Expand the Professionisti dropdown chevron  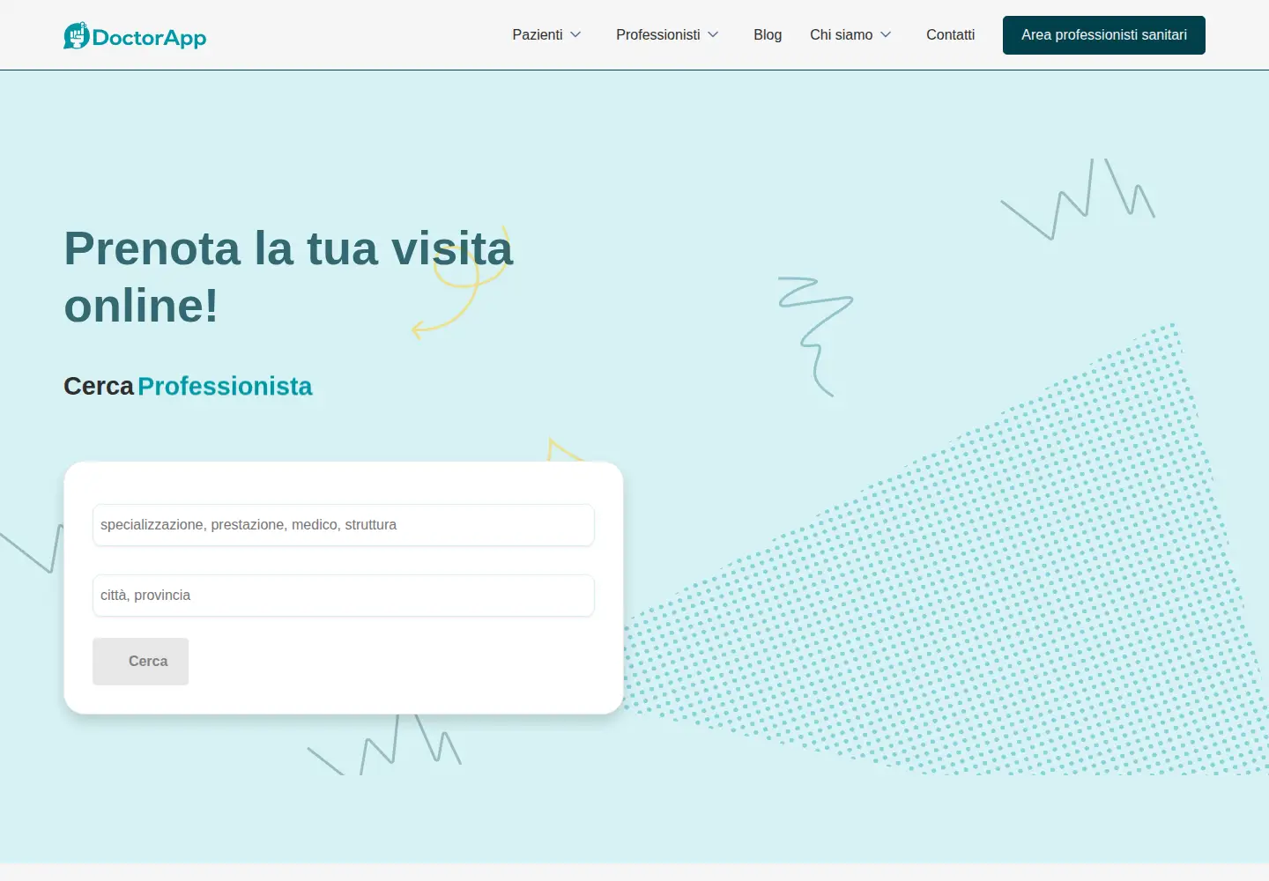pos(713,35)
